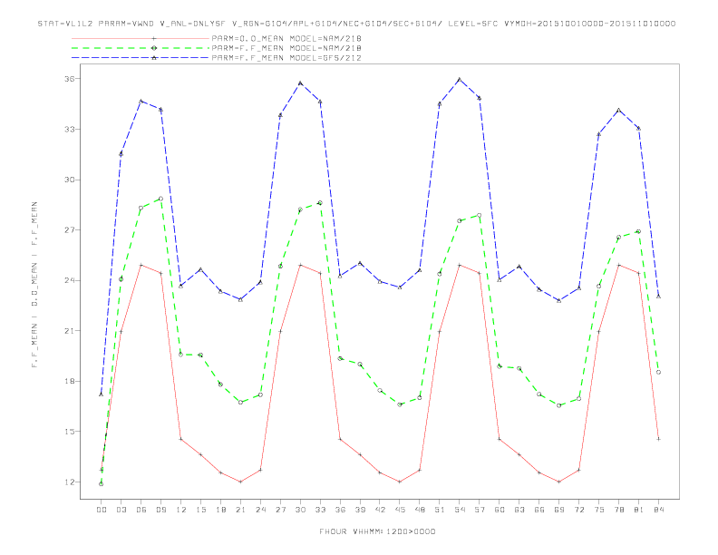Click y-axis tick label 24

[x=69, y=280]
